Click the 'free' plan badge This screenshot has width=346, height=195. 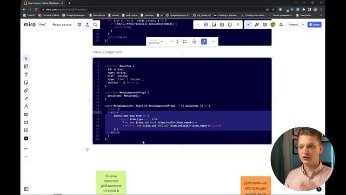[42, 24]
